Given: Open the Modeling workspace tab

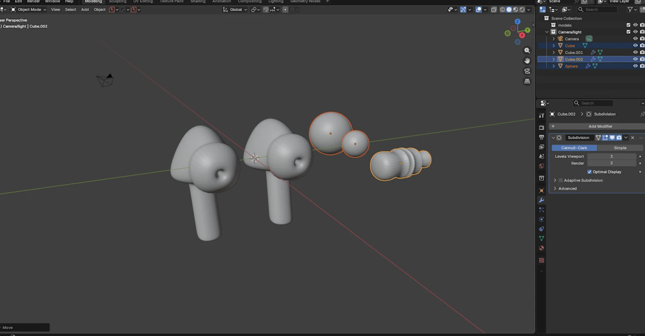Looking at the screenshot, I should (x=93, y=2).
